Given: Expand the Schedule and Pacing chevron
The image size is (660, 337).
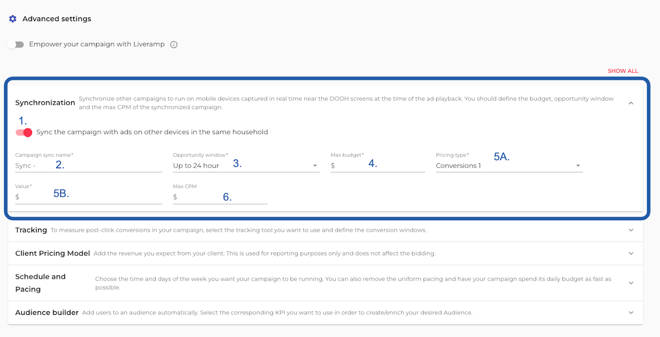Looking at the screenshot, I should pos(631,283).
